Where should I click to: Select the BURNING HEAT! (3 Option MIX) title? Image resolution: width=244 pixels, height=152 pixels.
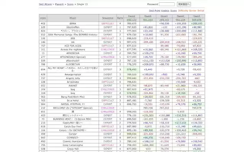(72, 119)
